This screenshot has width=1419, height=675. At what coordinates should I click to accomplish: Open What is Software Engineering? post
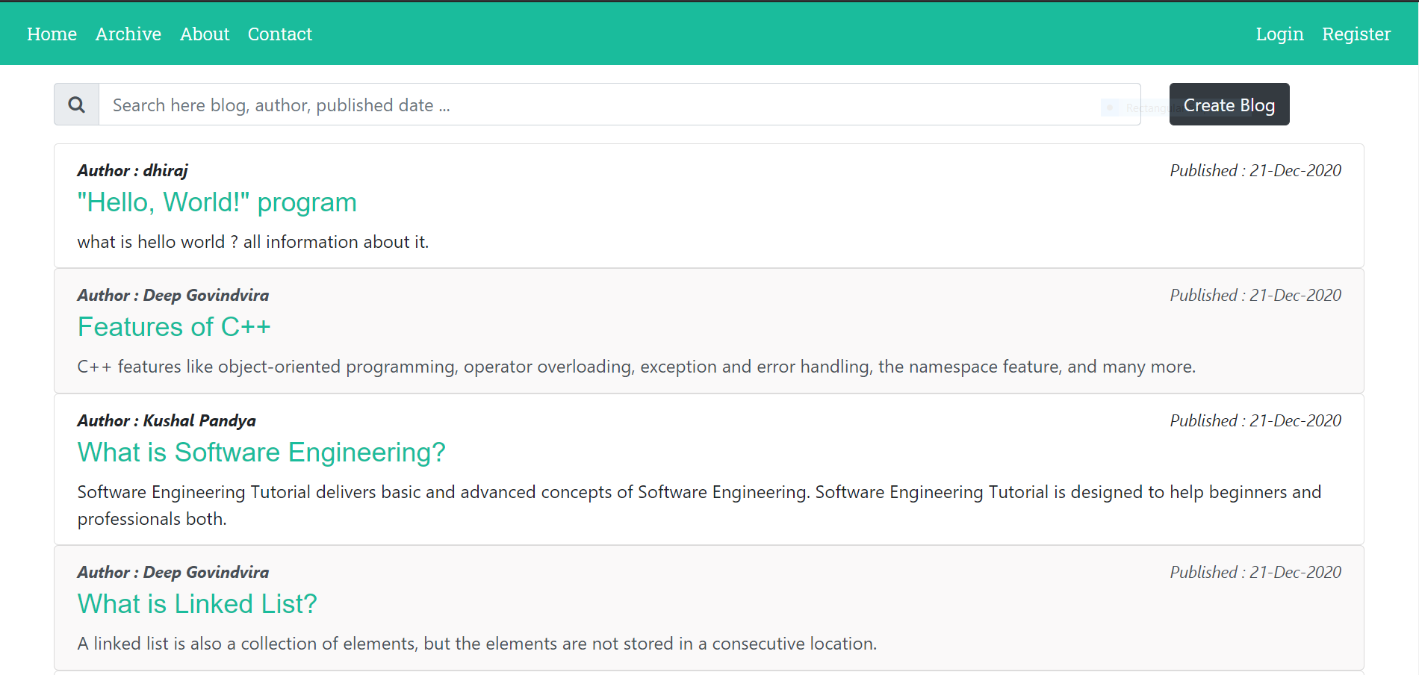click(261, 452)
